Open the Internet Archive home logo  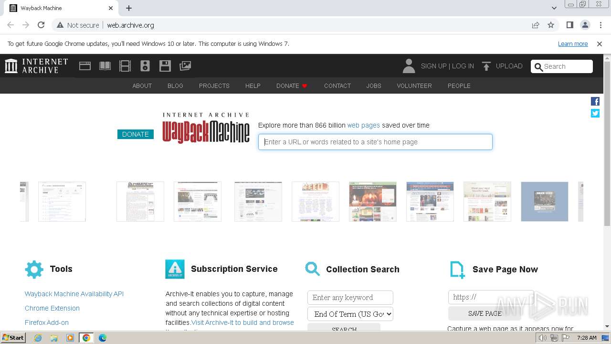click(x=36, y=66)
